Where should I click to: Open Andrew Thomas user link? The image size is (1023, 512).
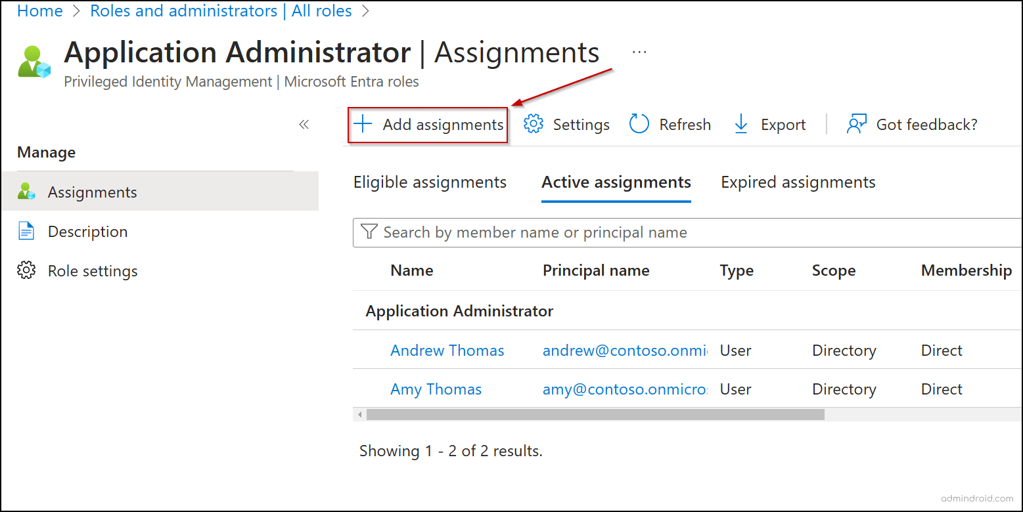pyautogui.click(x=447, y=351)
